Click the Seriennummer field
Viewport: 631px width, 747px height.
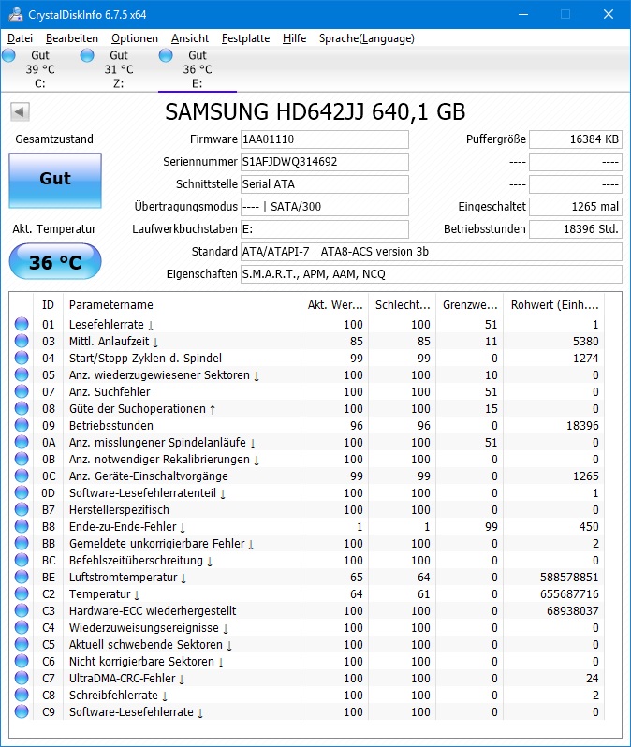[x=325, y=162]
